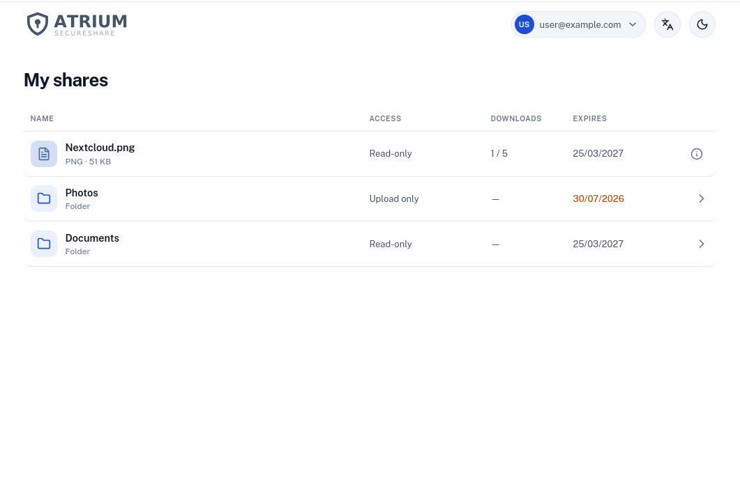Click the blue US avatar badge
The height and width of the screenshot is (498, 740).
click(x=524, y=24)
